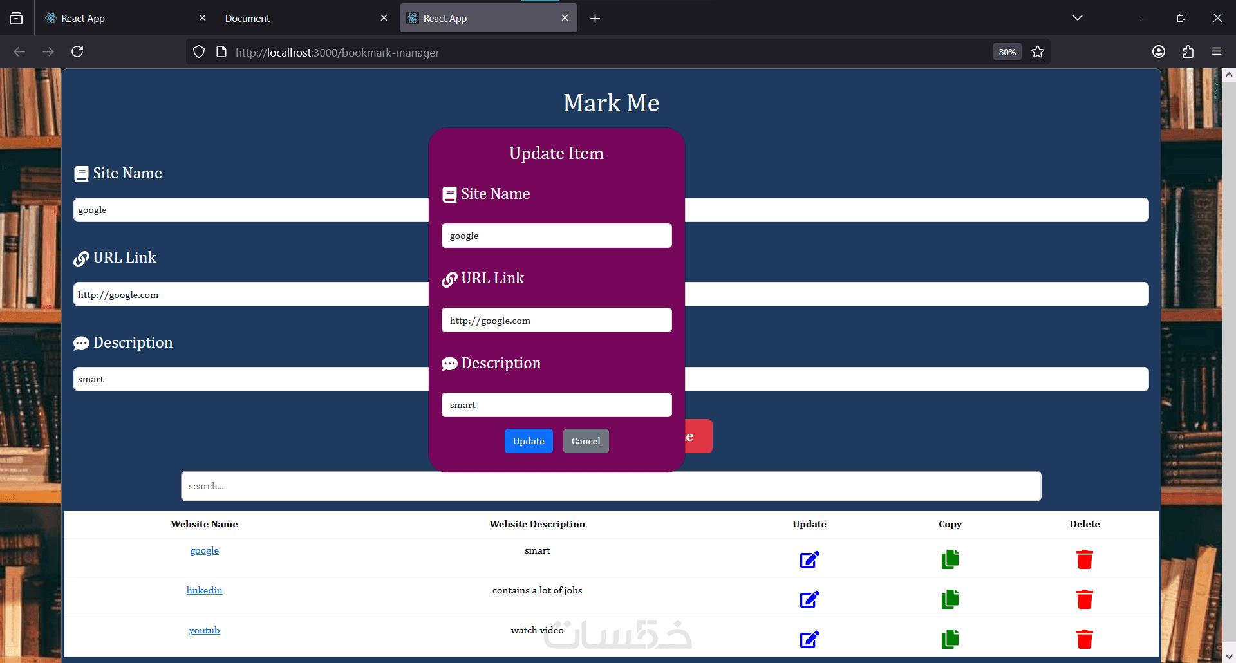The width and height of the screenshot is (1236, 663).
Task: Open the Firefox account icon
Action: tap(1159, 51)
